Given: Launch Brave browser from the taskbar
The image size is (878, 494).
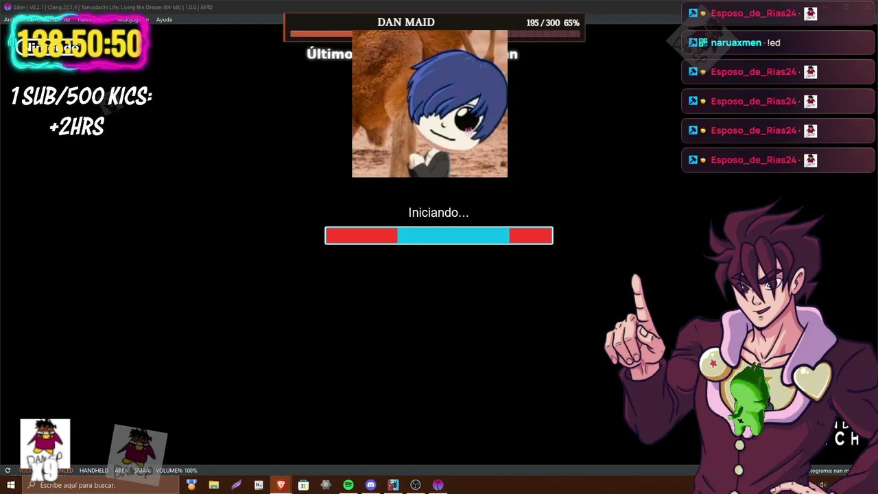Looking at the screenshot, I should pos(281,485).
